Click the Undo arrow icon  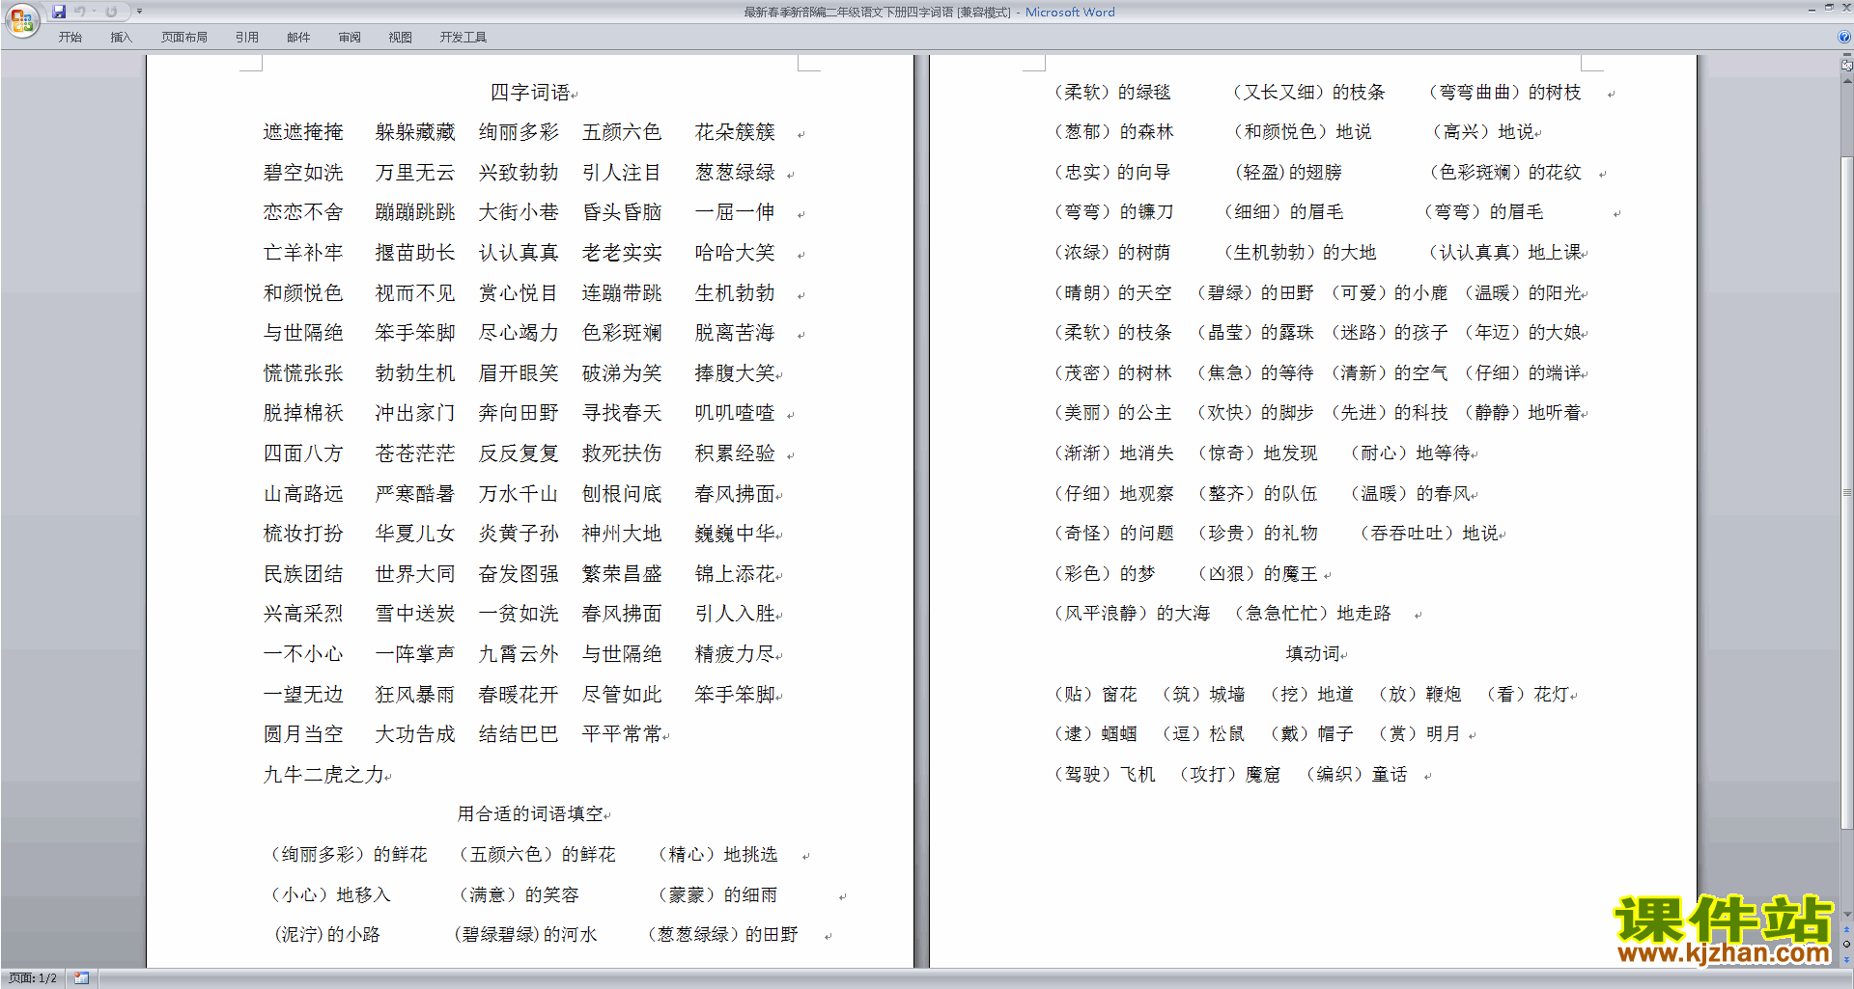[80, 12]
